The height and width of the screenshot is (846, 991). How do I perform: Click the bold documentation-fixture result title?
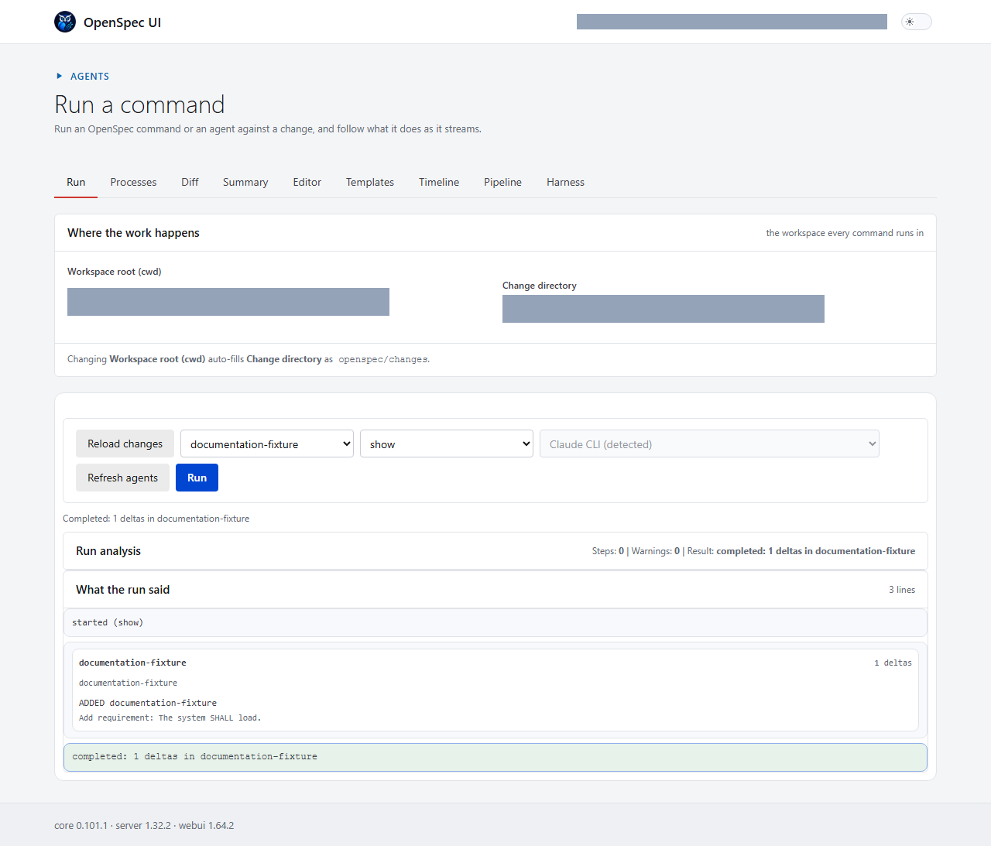pyautogui.click(x=132, y=663)
